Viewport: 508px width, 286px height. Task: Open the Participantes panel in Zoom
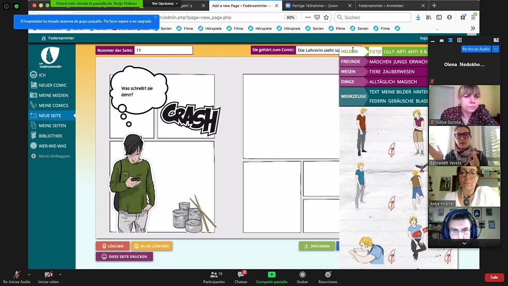(213, 275)
